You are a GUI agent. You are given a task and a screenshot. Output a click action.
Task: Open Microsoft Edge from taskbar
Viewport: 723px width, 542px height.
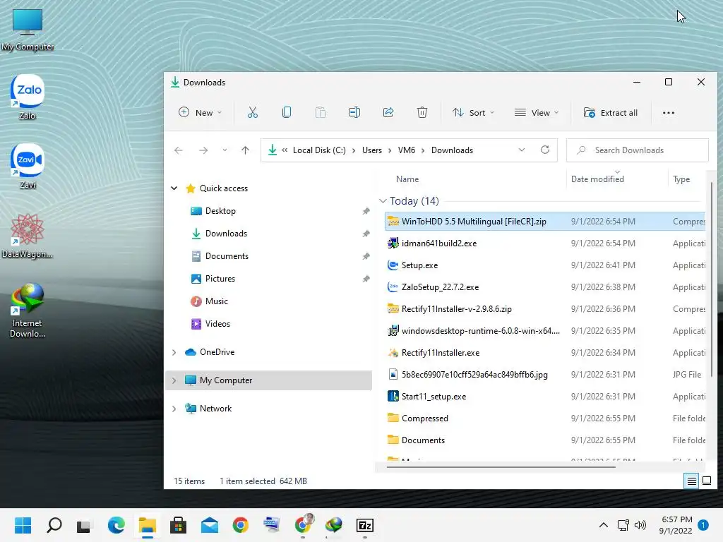116,525
